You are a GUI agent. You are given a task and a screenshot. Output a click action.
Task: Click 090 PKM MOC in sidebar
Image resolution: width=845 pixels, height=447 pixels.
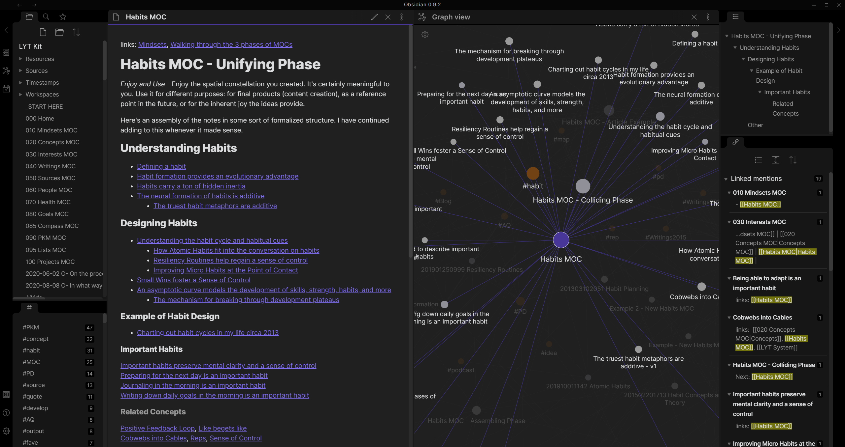coord(46,238)
